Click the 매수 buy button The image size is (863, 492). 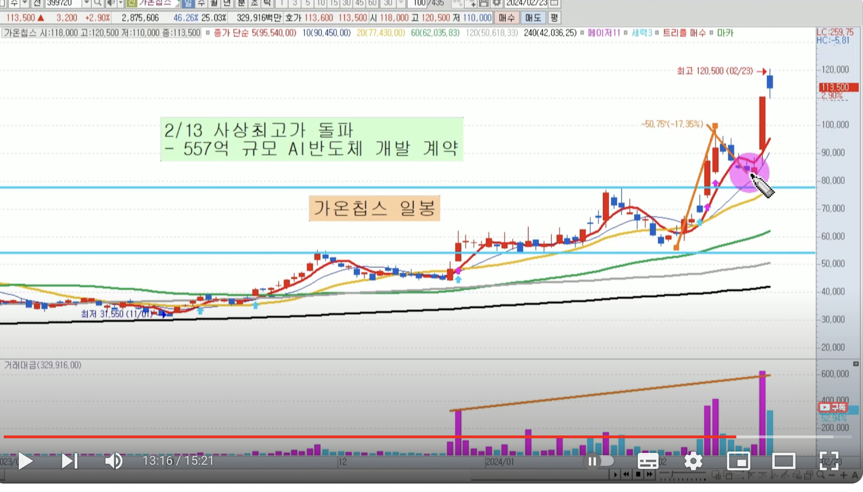507,18
